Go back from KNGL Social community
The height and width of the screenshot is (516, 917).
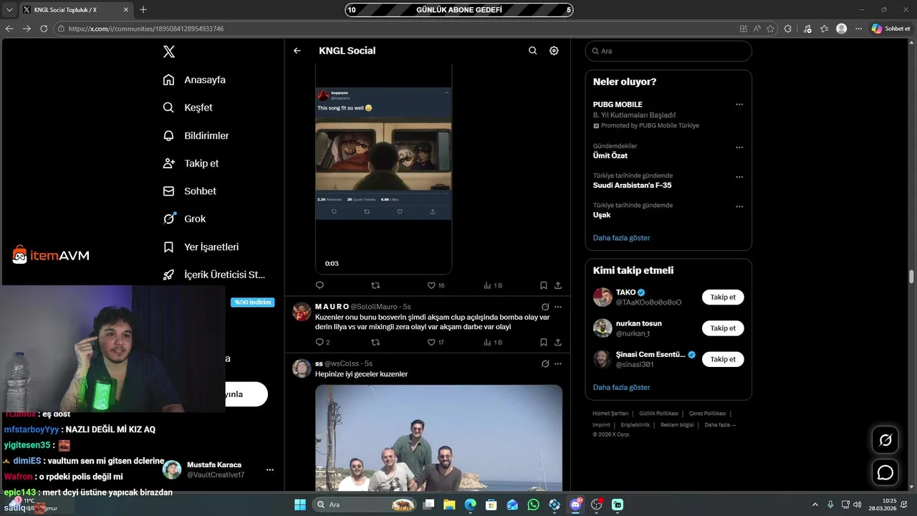[297, 51]
